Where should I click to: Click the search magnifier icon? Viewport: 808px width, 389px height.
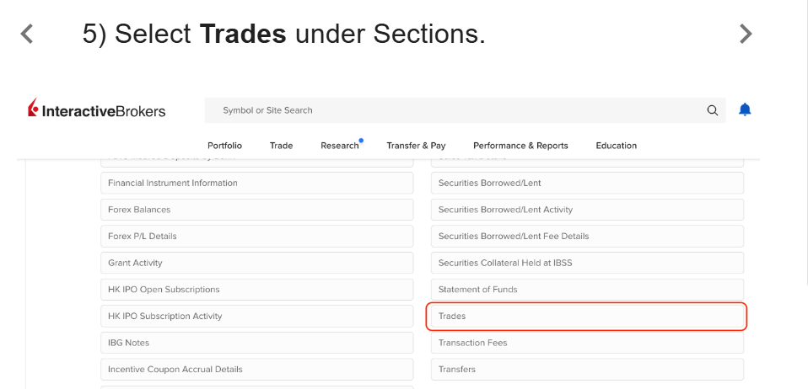[x=712, y=110]
